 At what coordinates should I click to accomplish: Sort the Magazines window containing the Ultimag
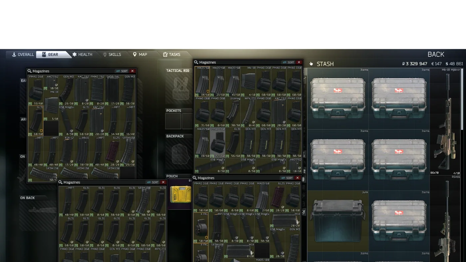pos(289,62)
